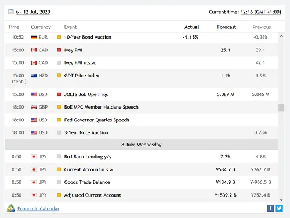Open the calendar date picker icon
Viewport: 290px width, 218px height.
click(x=11, y=12)
